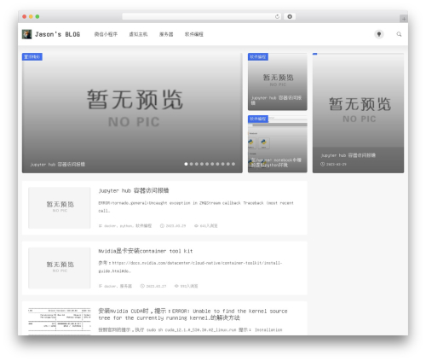The width and height of the screenshot is (426, 361).
Task: Click the browser address bar field
Action: click(201, 16)
